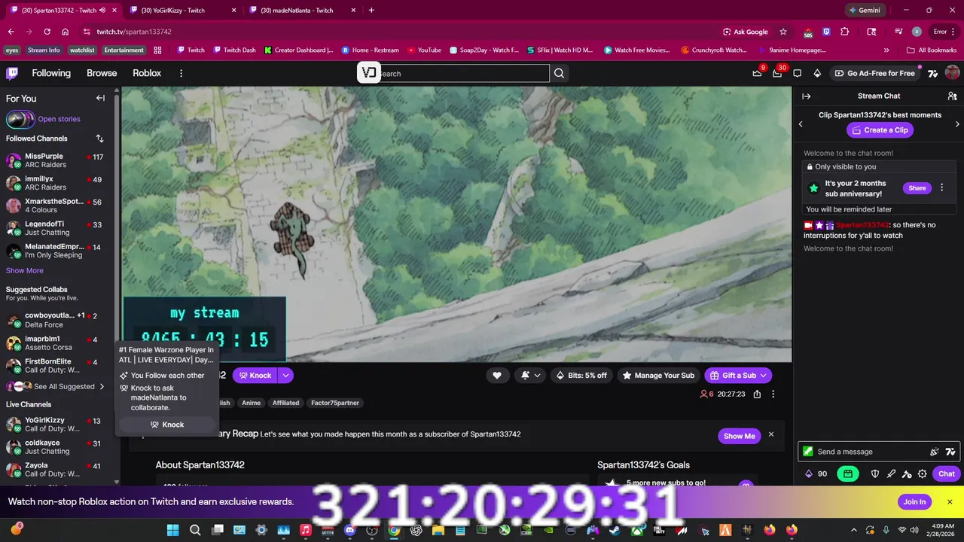Click the Go Ad-Free for Free button
964x542 pixels.
tap(874, 73)
